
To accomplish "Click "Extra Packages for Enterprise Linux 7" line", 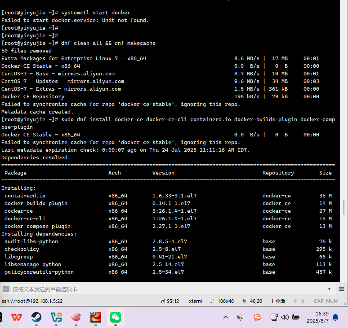I will coord(74,58).
